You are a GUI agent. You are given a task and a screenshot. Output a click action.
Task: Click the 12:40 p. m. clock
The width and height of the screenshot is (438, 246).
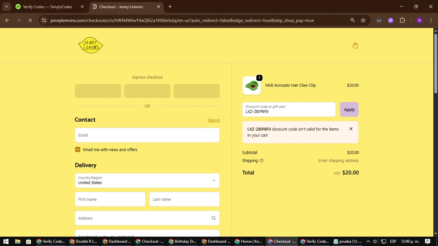(410, 241)
